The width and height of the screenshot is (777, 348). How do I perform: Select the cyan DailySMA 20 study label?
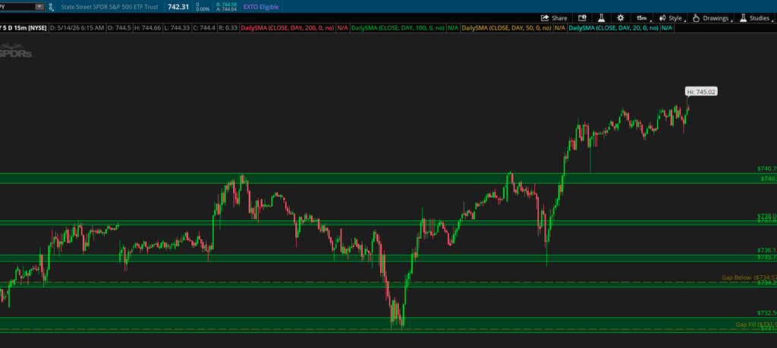pyautogui.click(x=613, y=28)
